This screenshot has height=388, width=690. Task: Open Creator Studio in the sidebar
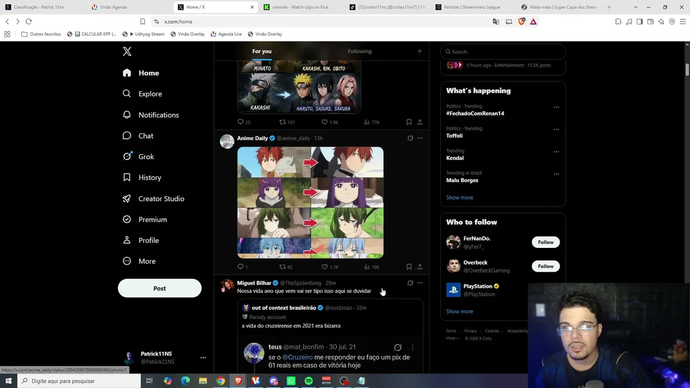coord(153,198)
